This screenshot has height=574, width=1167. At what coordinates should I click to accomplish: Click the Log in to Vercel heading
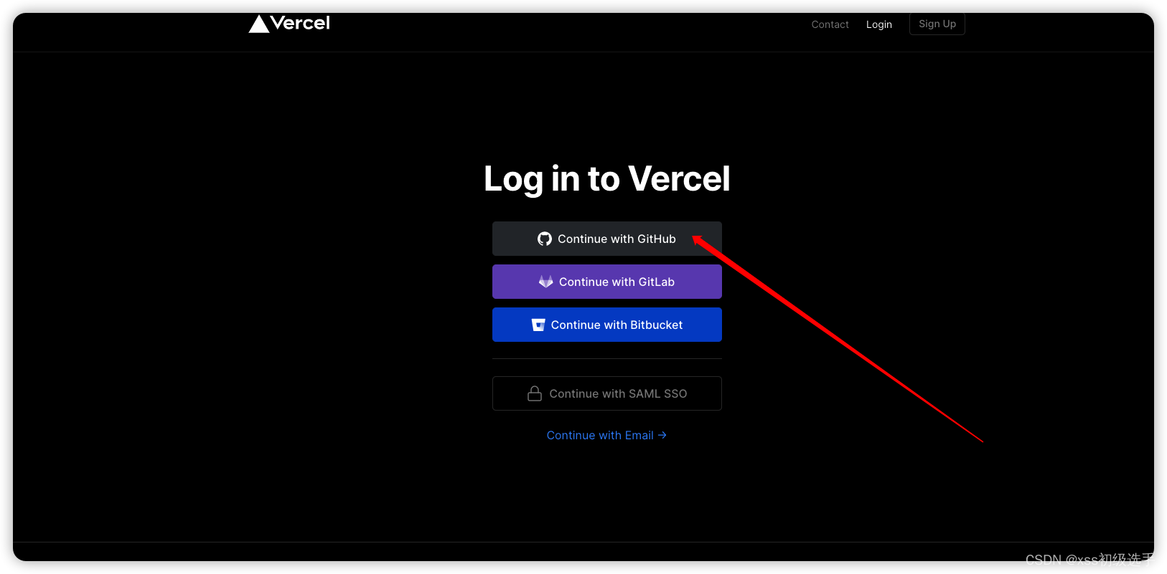(x=606, y=178)
